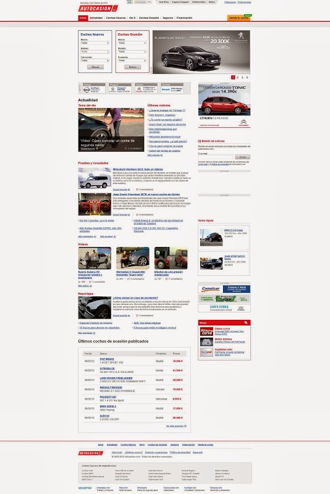Switch to banner slide 2 of carousel
The width and height of the screenshot is (330, 494).
click(238, 77)
